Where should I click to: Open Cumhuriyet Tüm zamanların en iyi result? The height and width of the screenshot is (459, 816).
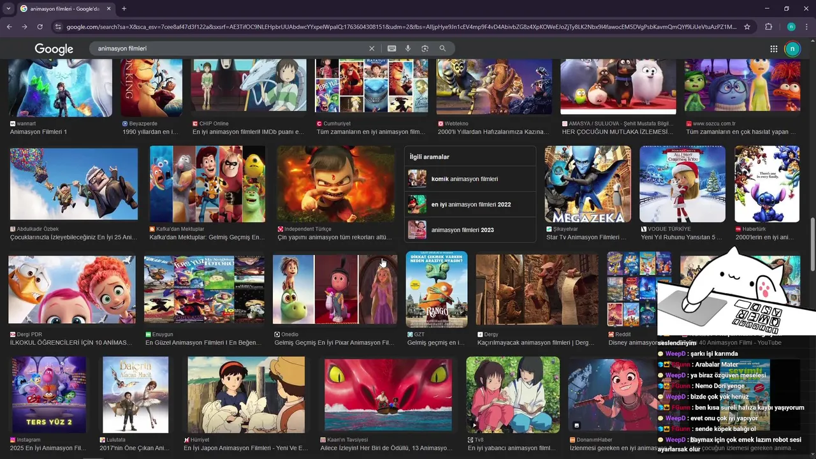371,132
